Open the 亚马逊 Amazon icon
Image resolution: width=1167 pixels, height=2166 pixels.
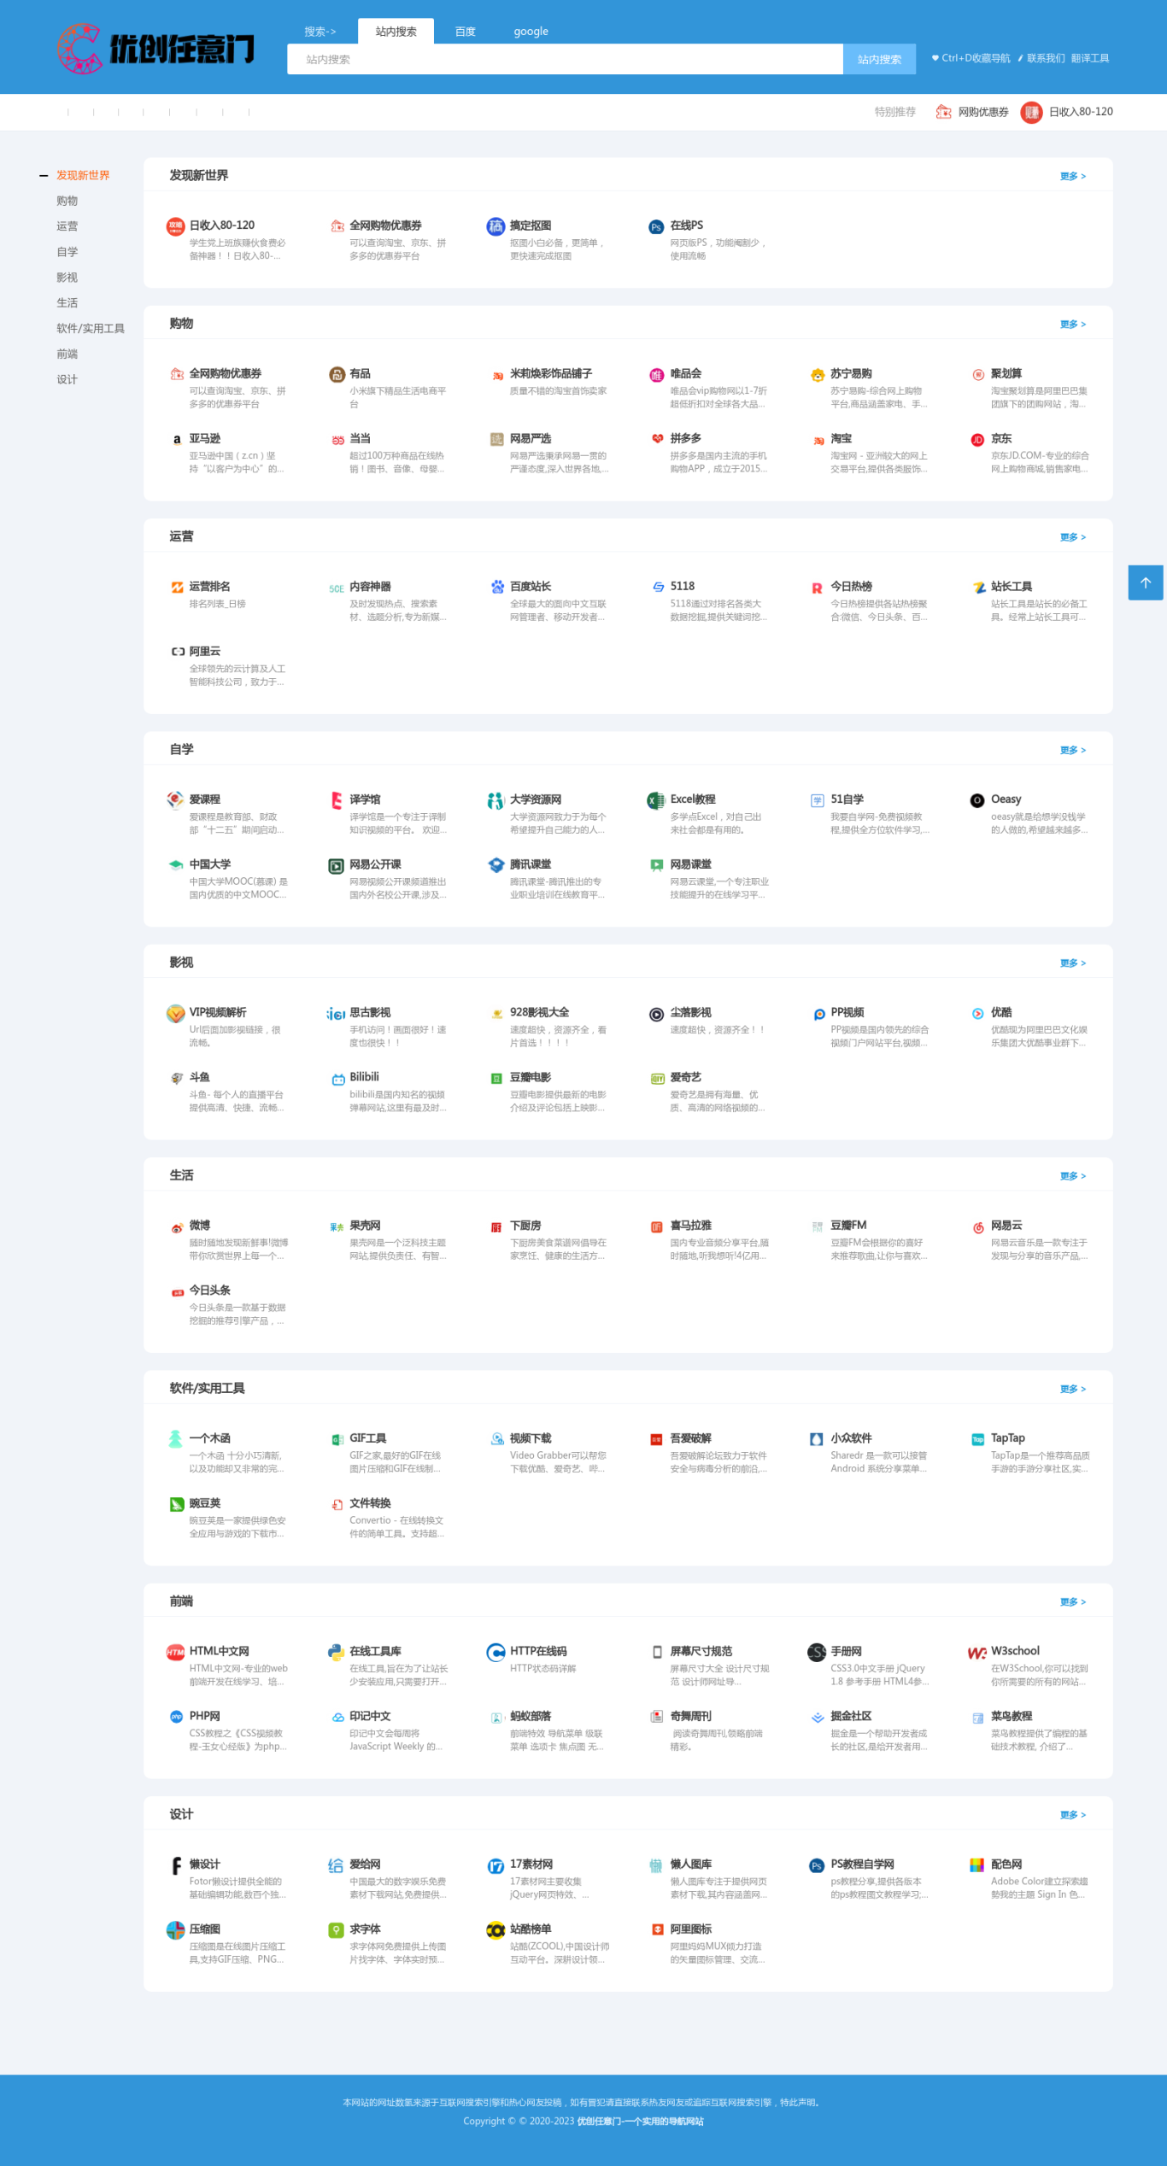176,439
